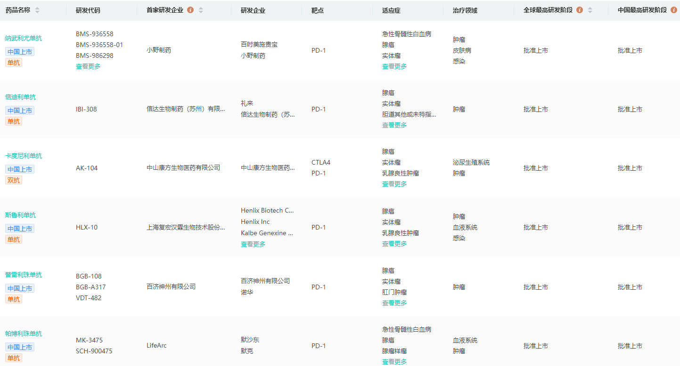
Task: Click the sort arrows beside 全球最高研发阶段
Action: [x=590, y=10]
